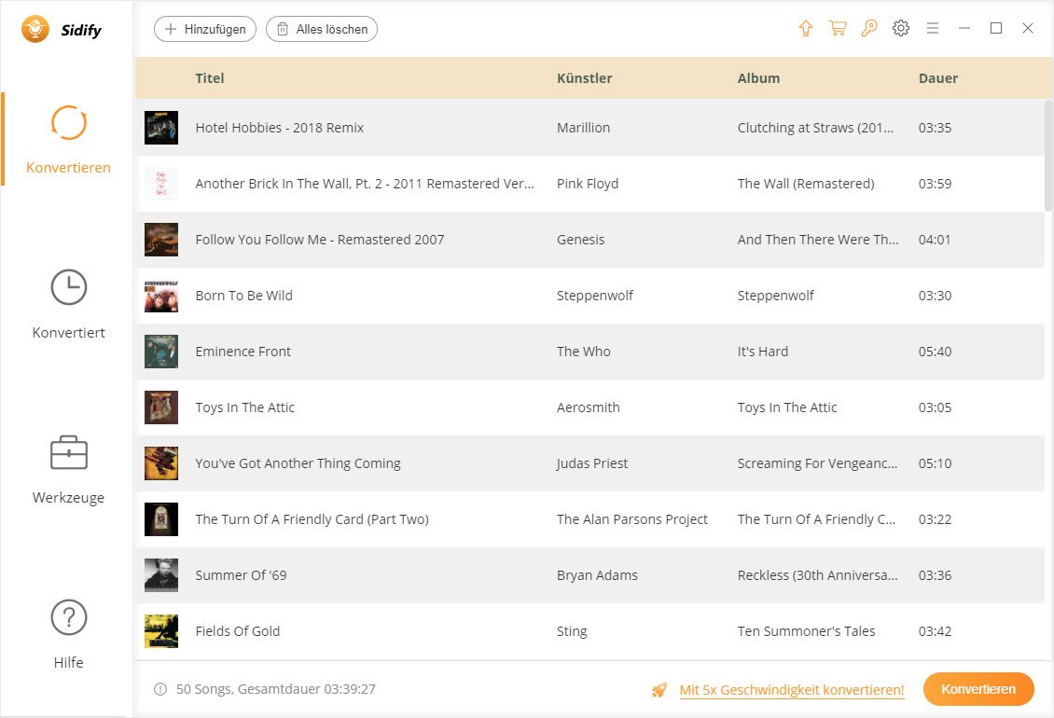Image resolution: width=1054 pixels, height=718 pixels.
Task: Click the Titel column header
Action: tap(210, 78)
